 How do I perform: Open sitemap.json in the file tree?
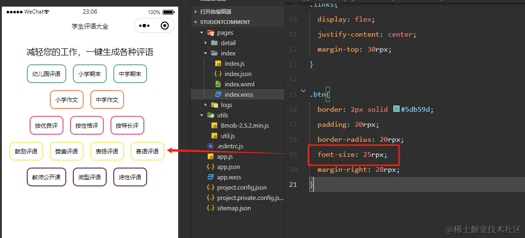(237, 208)
